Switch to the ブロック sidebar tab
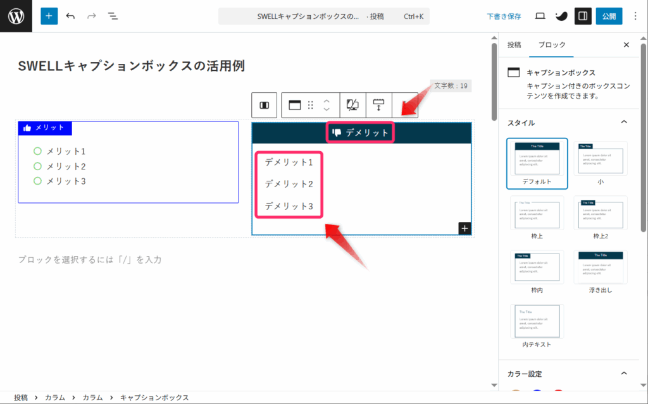 click(x=551, y=45)
